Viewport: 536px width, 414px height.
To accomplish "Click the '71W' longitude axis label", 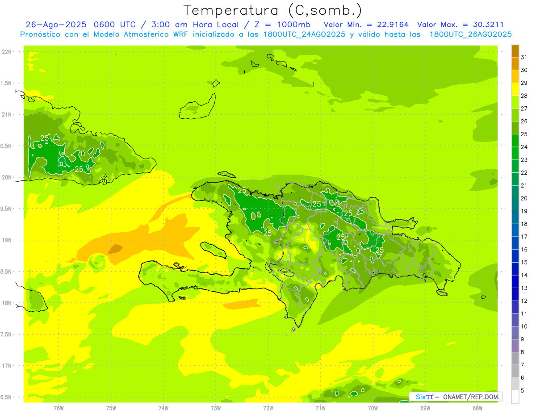I will [x=320, y=408].
